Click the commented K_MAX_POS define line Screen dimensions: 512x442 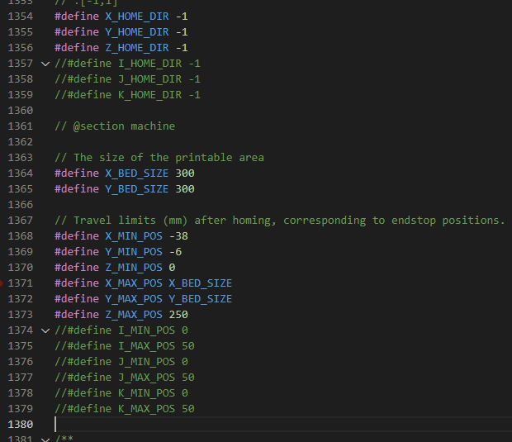(125, 409)
